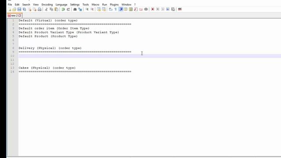Toggle the highlighted indent guide button
This screenshot has width=281, height=158.
click(x=121, y=9)
